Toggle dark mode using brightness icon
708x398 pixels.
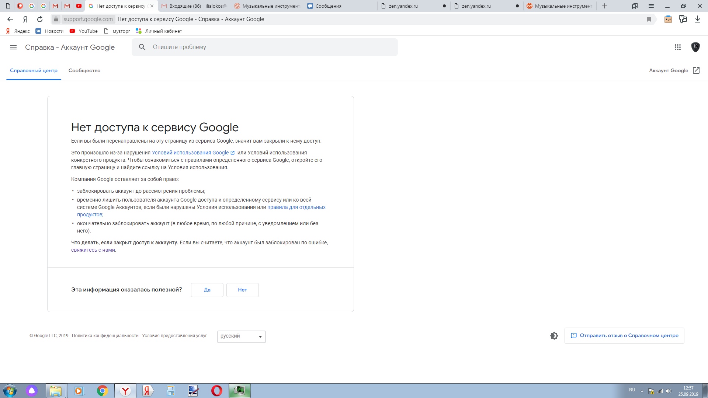(x=554, y=335)
